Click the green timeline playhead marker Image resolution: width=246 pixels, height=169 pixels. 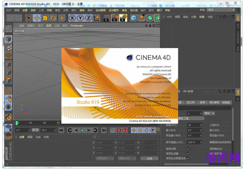(x=16, y=123)
